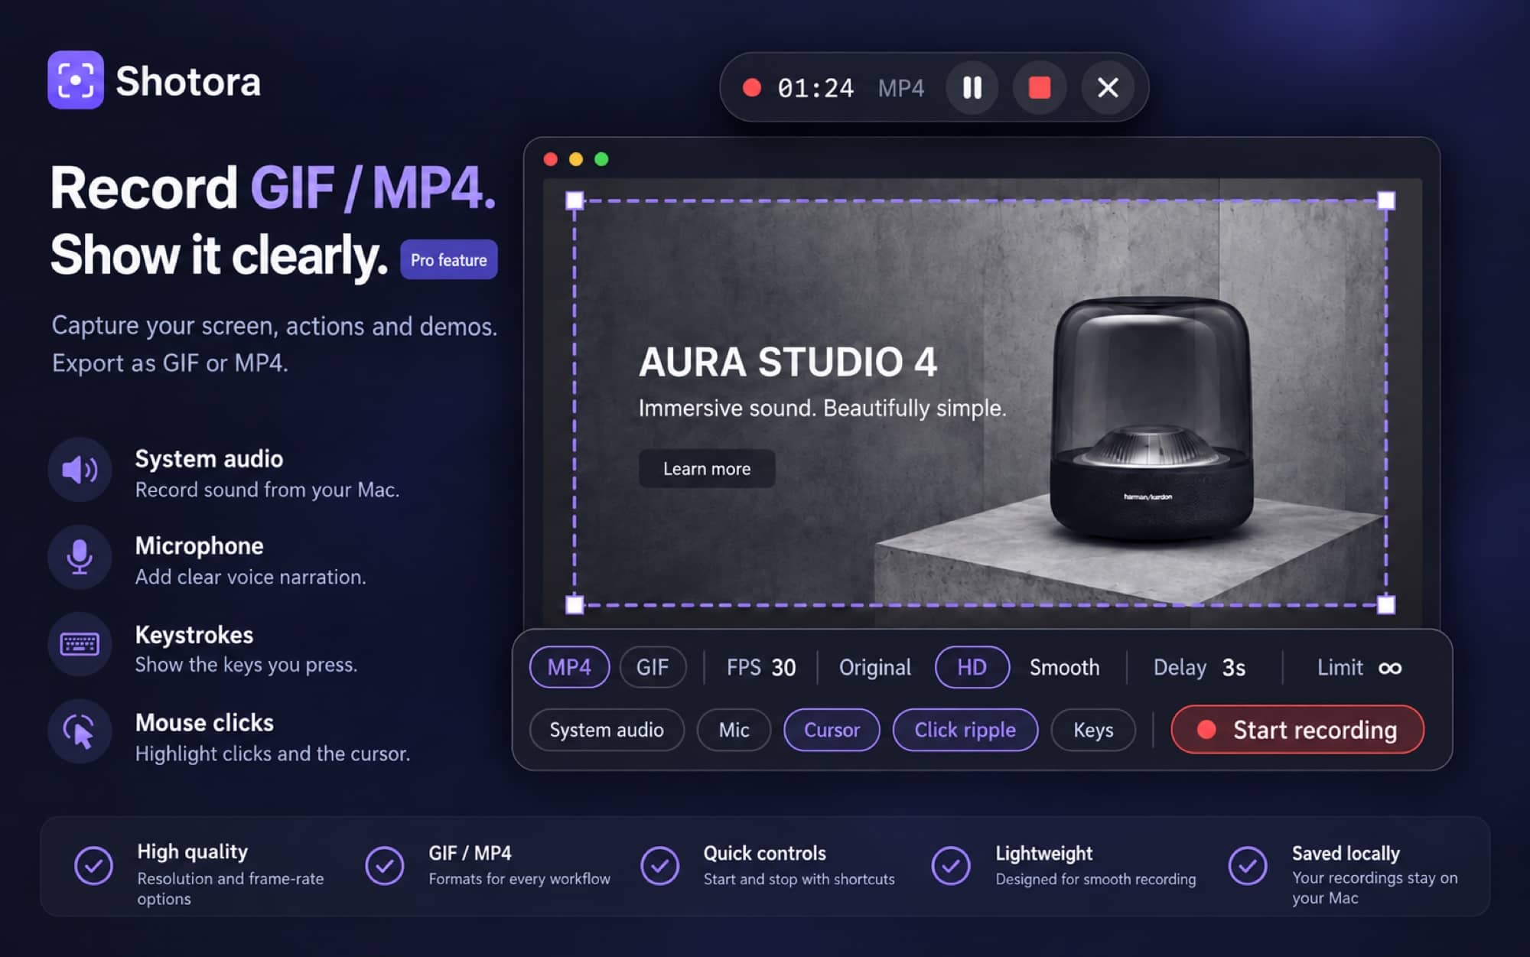Toggle Keys overlay pill
This screenshot has height=957, width=1530.
point(1093,730)
